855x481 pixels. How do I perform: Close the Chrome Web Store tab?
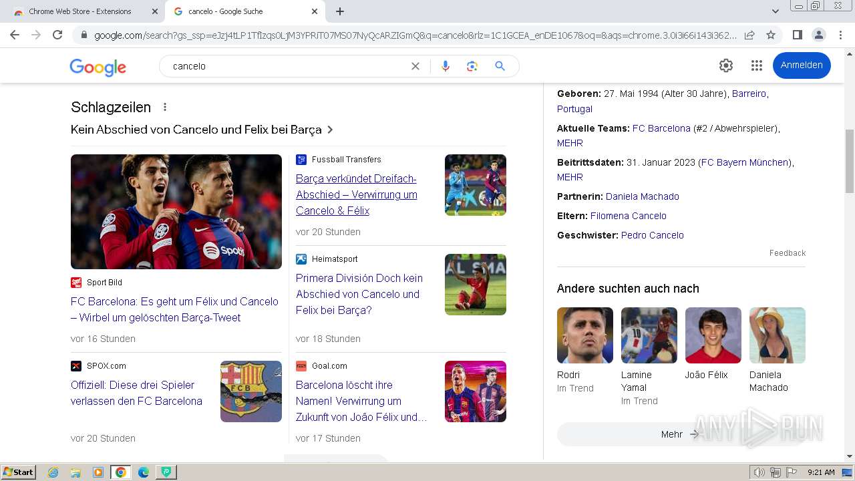click(x=154, y=11)
